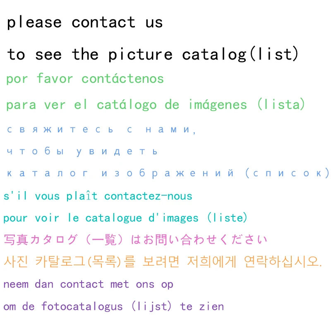This screenshot has width=331, height=331.
Task: Click the teal "(liste)" text
Action: (x=227, y=218)
